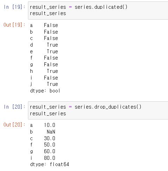Click True value in row d
Image resolution: width=168 pixels, height=171 pixels.
(52, 45)
